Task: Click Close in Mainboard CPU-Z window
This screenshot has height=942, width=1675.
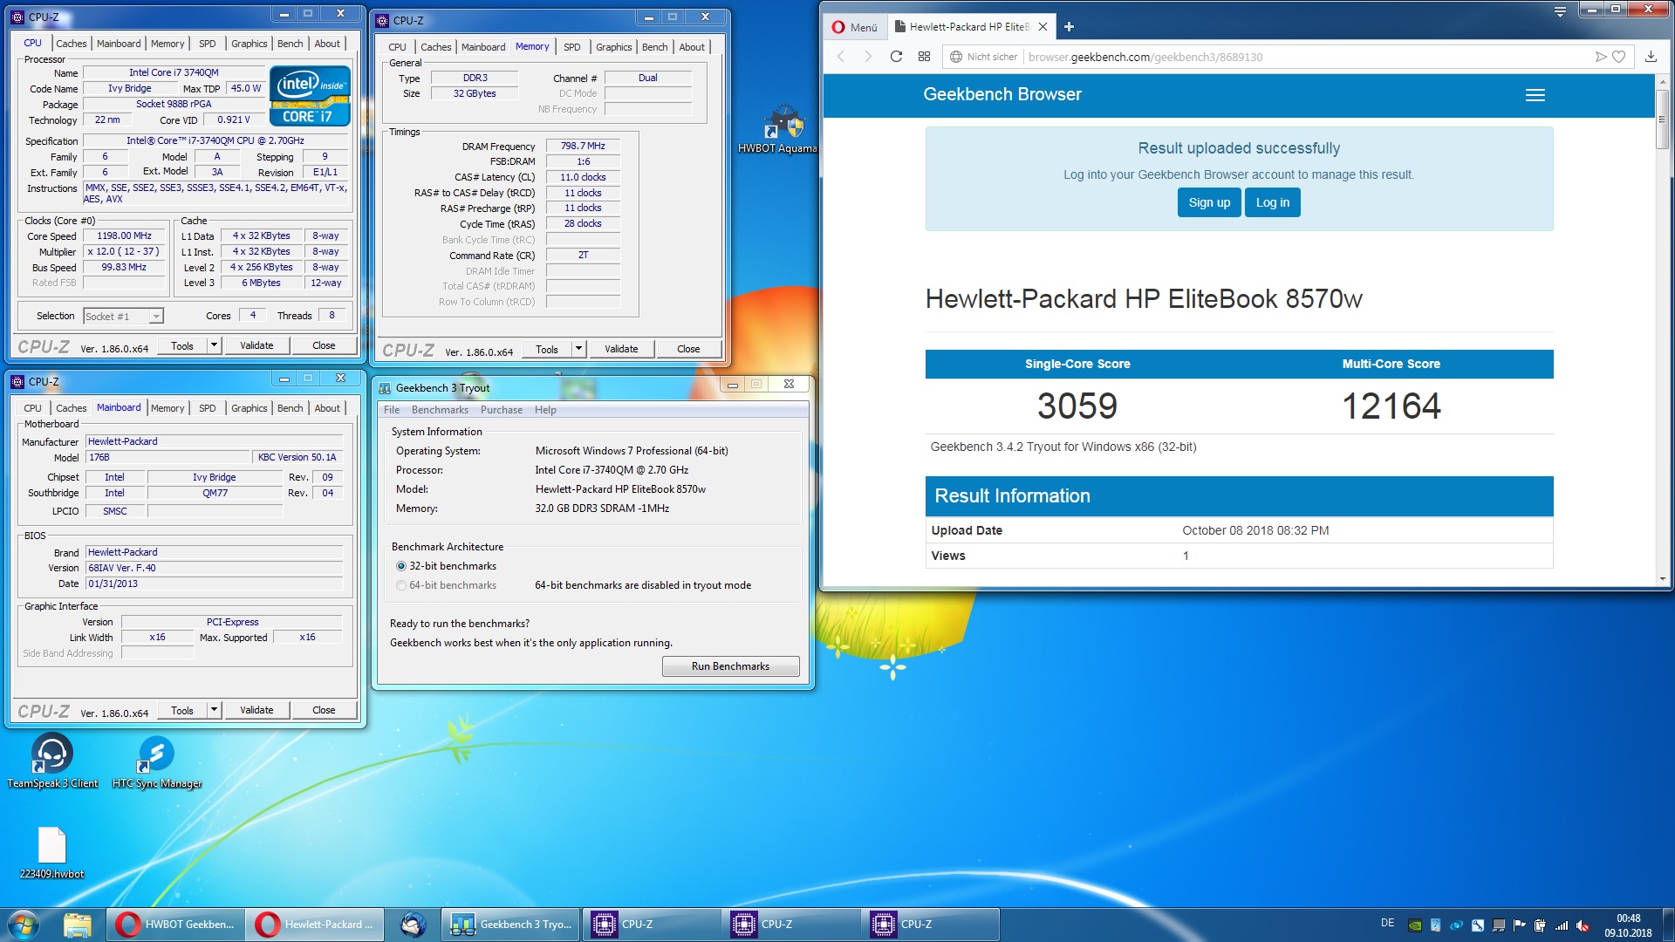Action: tap(324, 710)
